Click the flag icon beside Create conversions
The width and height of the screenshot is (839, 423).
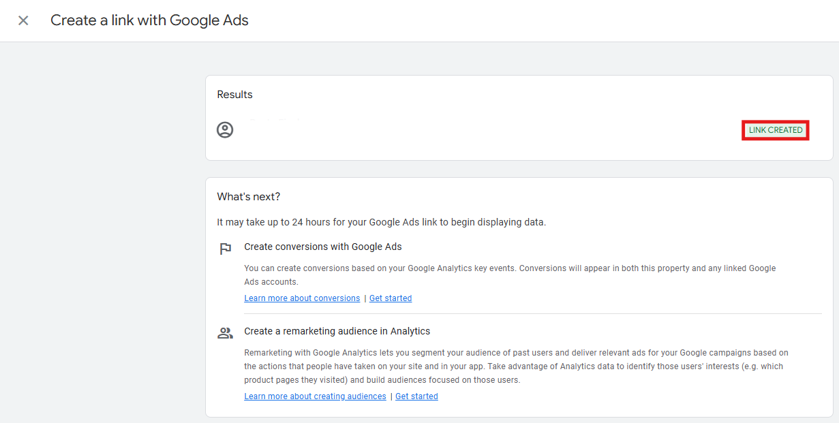(225, 249)
